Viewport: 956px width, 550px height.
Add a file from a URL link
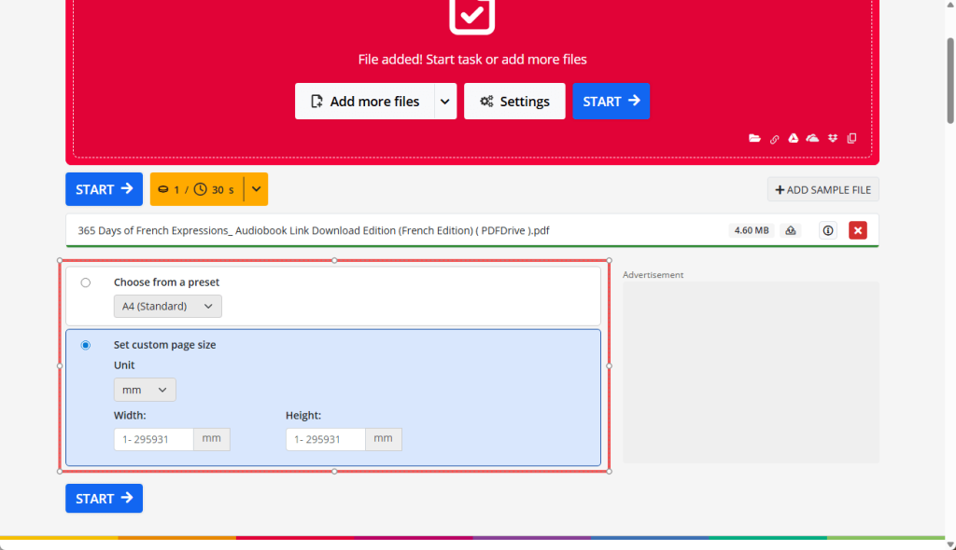pyautogui.click(x=774, y=138)
